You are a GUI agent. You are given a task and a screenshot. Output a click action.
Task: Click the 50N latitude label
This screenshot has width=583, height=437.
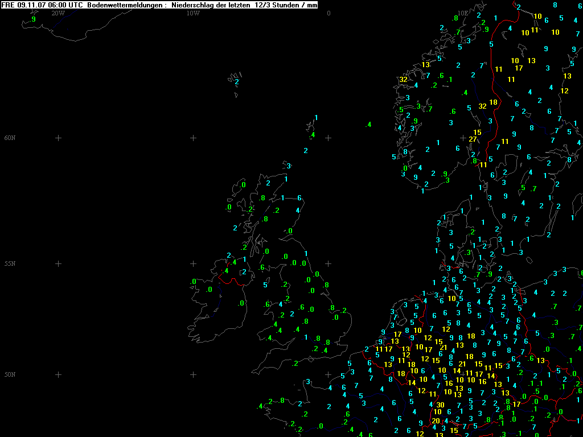click(x=10, y=374)
